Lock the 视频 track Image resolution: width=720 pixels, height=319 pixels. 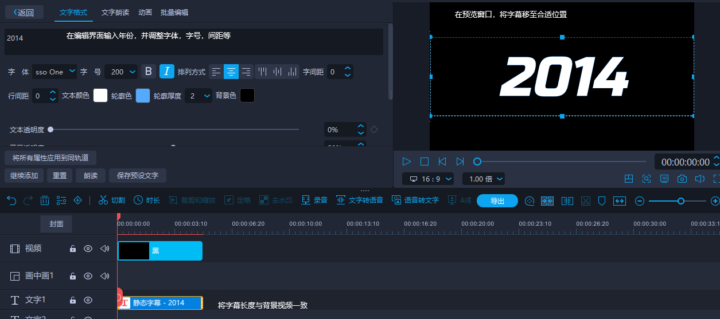[x=73, y=249]
